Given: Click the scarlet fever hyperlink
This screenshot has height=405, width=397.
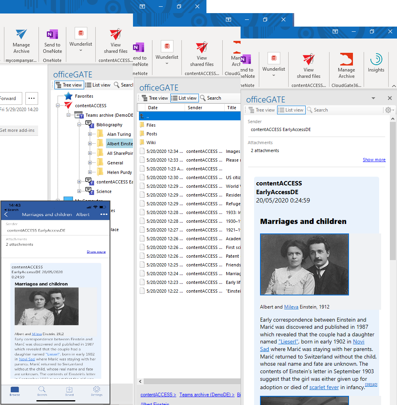Looking at the screenshot, I should click(324, 387).
